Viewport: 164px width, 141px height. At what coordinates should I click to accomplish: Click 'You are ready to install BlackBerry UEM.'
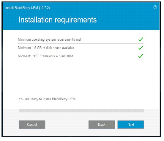coord(47,99)
